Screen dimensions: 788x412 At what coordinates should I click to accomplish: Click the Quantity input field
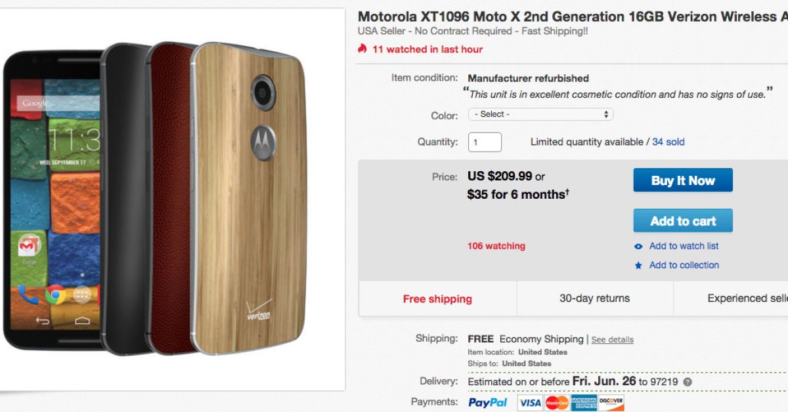point(485,142)
